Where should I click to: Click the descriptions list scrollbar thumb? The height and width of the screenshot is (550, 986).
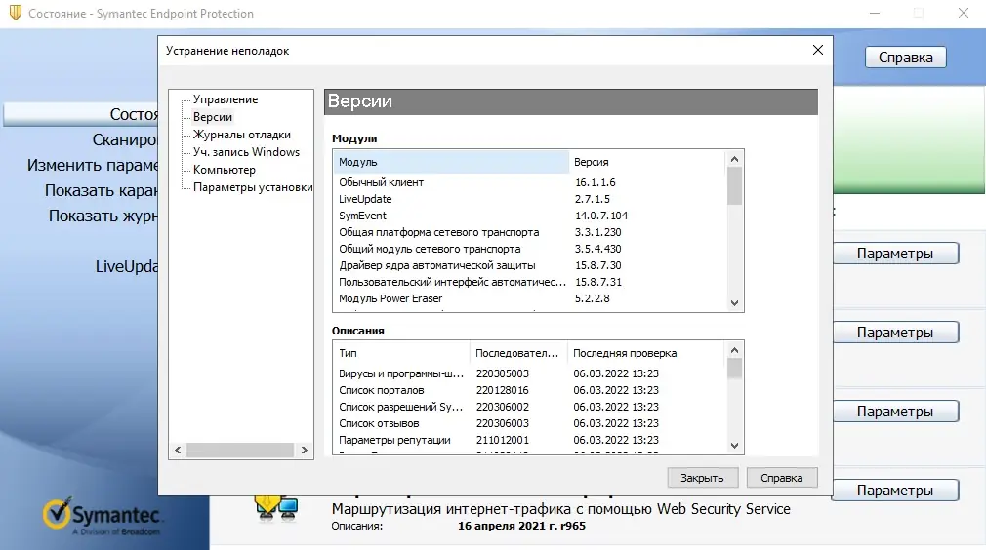click(734, 369)
